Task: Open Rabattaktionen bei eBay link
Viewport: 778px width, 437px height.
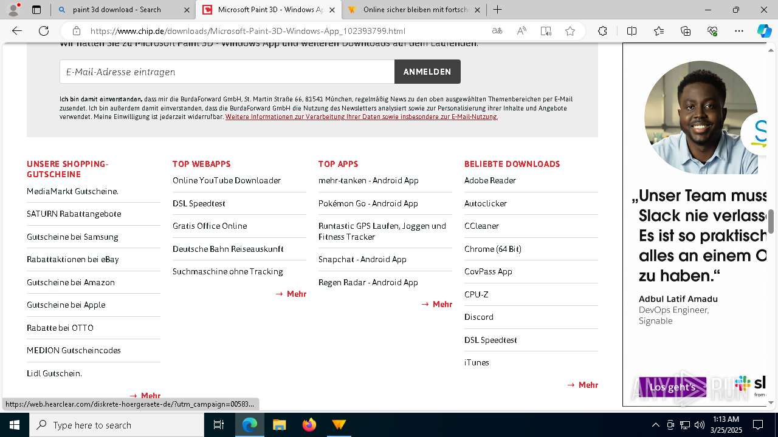Action: coord(73,259)
